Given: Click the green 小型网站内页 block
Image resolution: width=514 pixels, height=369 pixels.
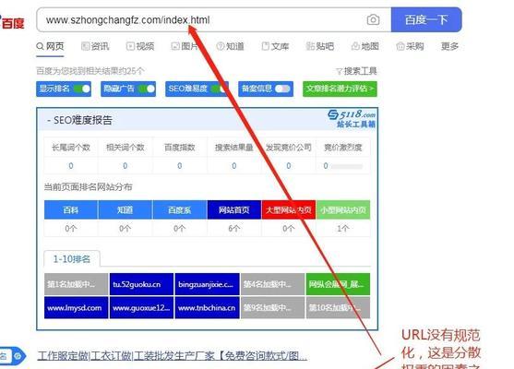Looking at the screenshot, I should [343, 209].
